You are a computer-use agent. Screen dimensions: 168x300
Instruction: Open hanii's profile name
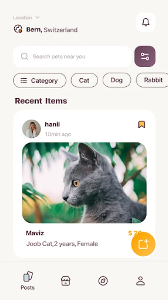(x=52, y=124)
